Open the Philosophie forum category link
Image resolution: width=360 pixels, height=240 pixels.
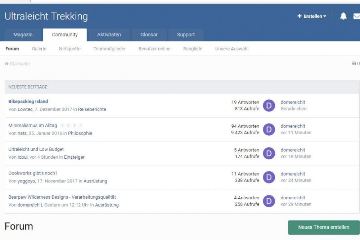[80, 133]
